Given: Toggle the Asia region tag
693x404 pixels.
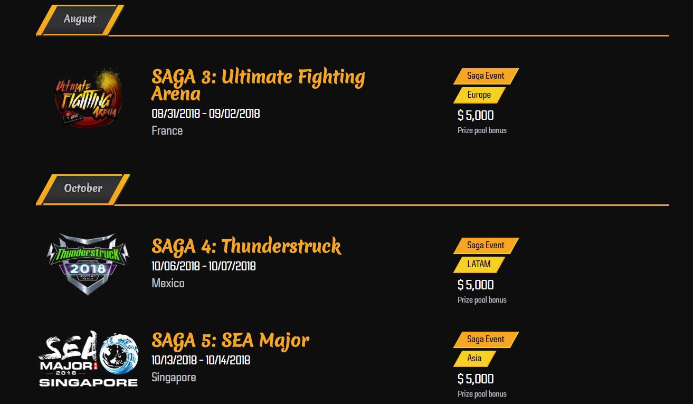Looking at the screenshot, I should click(473, 359).
